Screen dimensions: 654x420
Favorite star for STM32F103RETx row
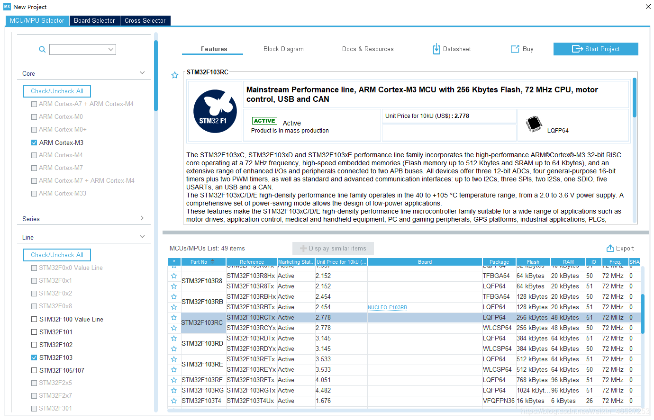click(174, 359)
